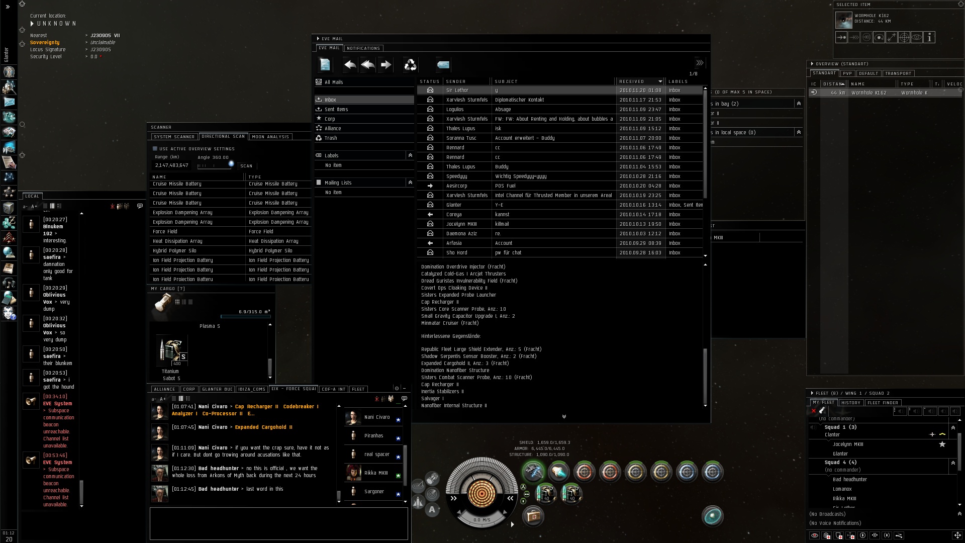Click the autopilot A button
This screenshot has width=965, height=543.
pos(432,510)
